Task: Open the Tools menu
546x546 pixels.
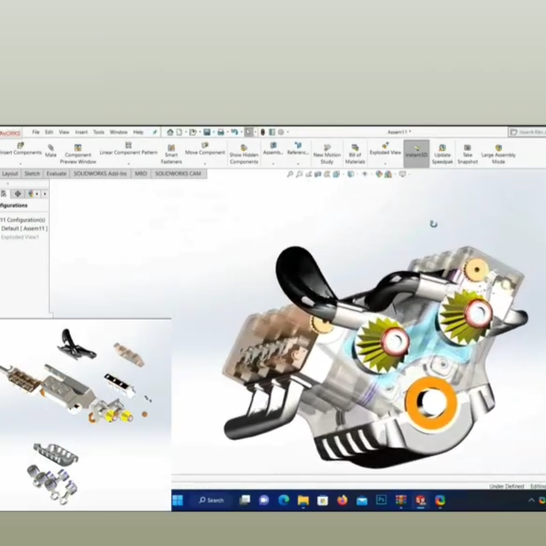Action: coord(99,132)
